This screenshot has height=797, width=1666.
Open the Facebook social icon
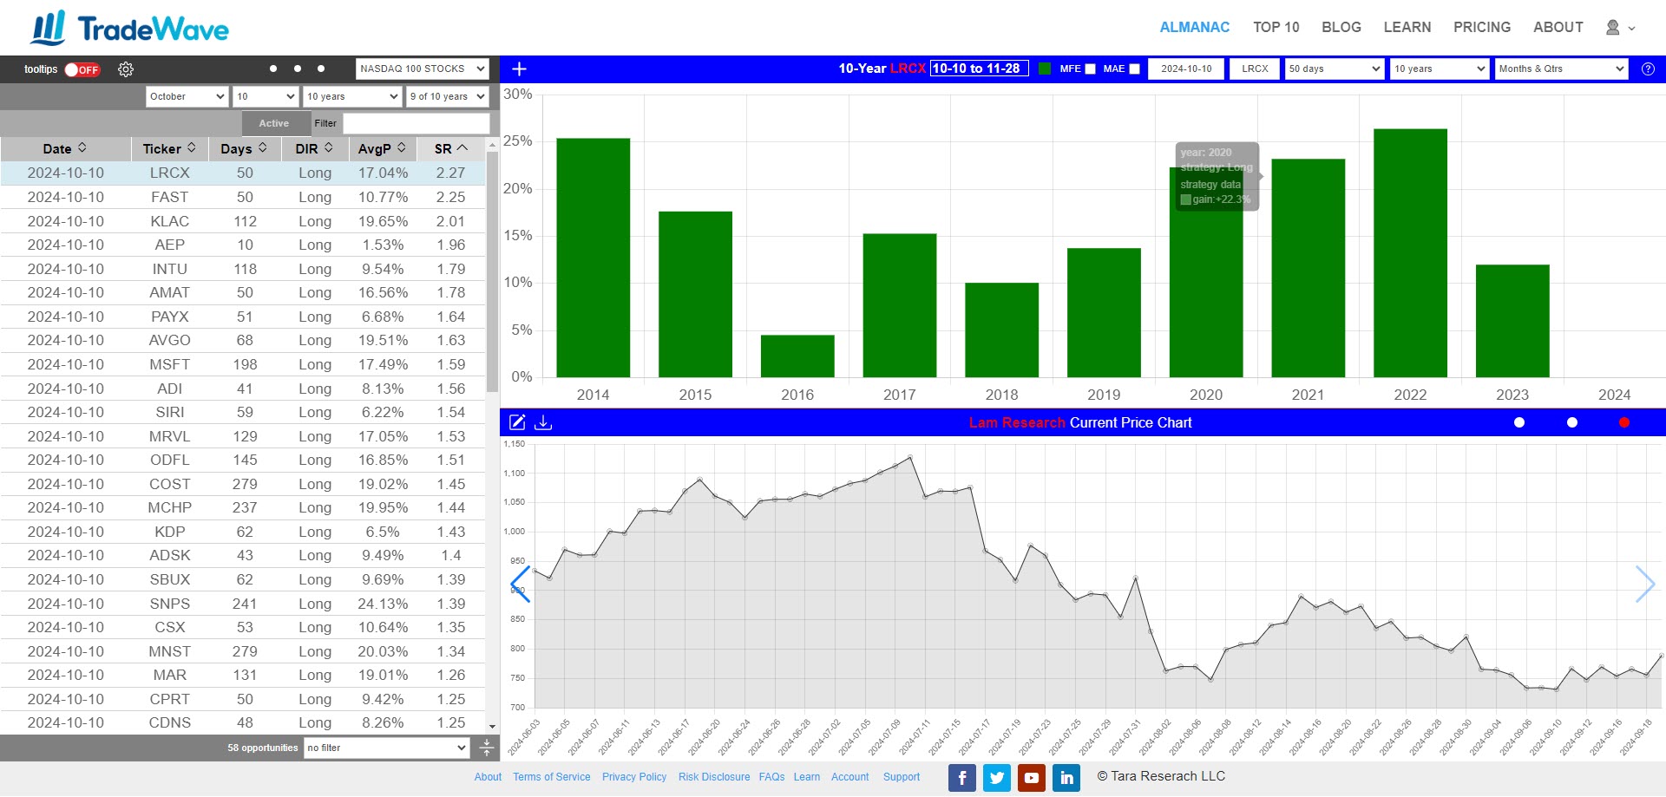961,778
